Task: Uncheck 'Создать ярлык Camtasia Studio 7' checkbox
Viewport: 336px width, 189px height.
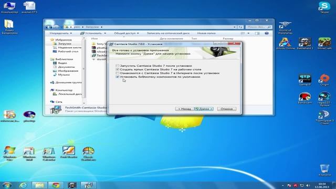Action: click(117, 69)
